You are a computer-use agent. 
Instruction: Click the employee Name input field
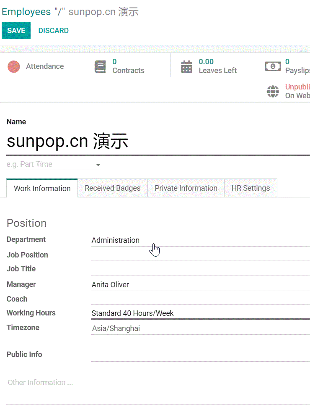(x=158, y=142)
